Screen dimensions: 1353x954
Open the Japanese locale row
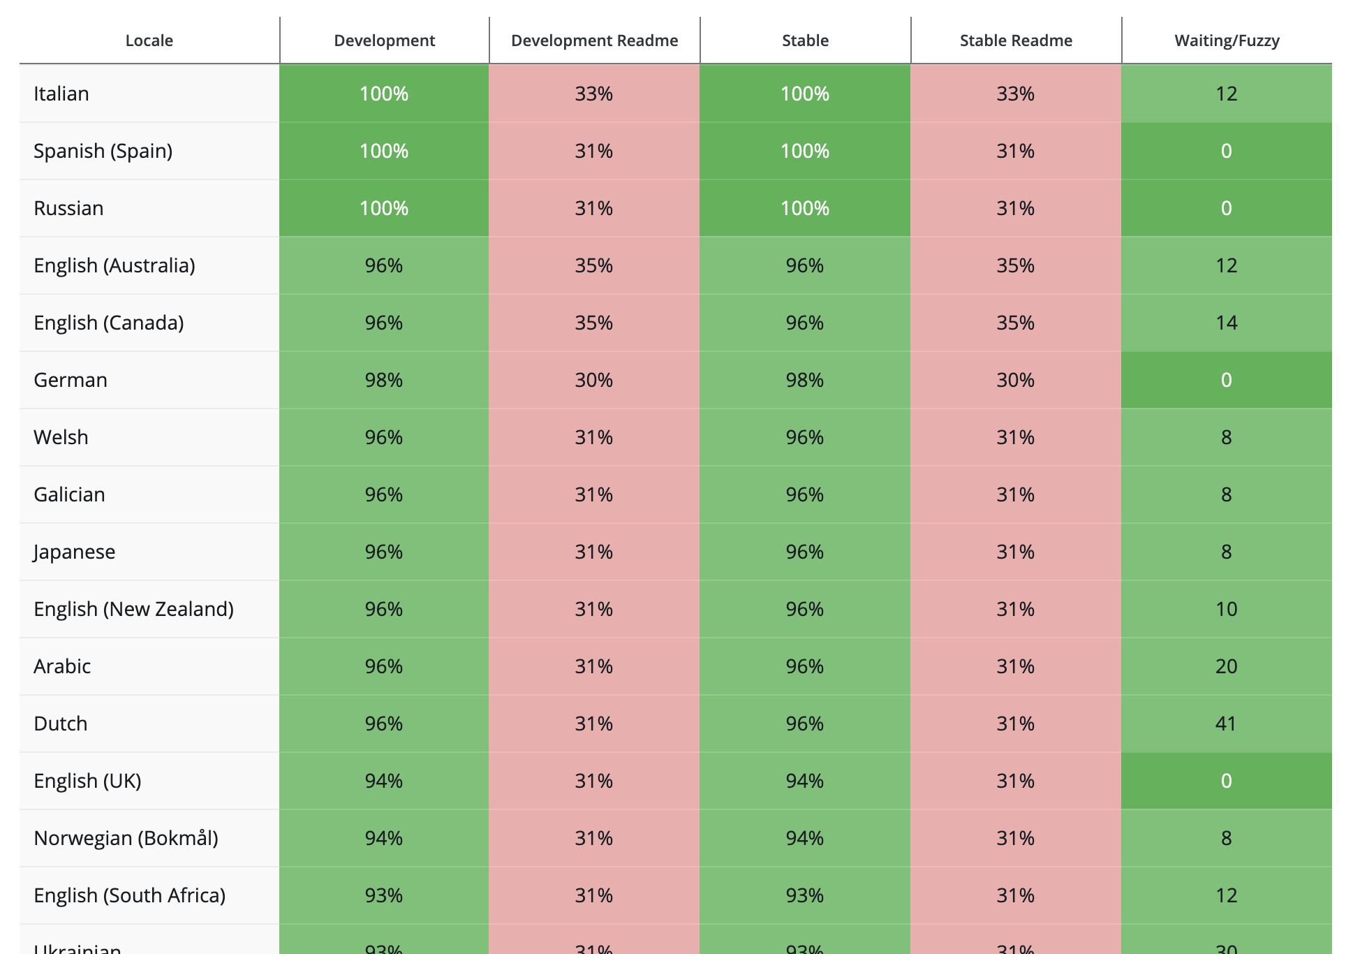(74, 552)
